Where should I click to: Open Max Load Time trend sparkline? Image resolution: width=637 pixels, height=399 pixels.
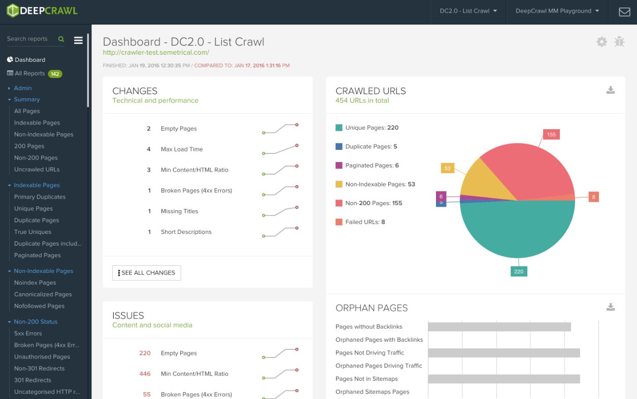280,149
